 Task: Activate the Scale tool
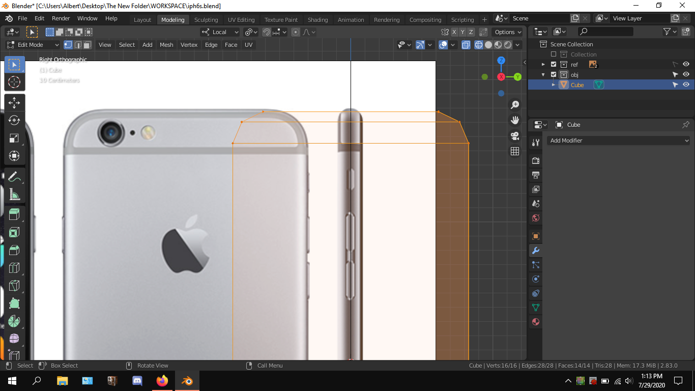14,138
